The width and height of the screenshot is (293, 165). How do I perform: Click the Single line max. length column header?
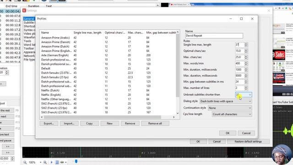87,33
